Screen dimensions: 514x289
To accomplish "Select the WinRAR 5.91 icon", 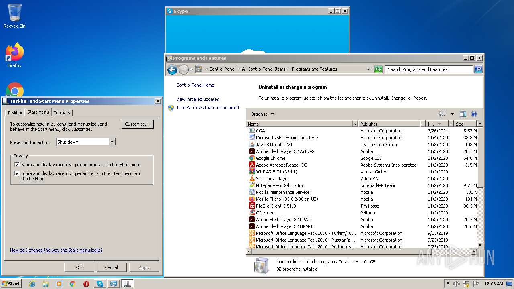I will coord(252,172).
